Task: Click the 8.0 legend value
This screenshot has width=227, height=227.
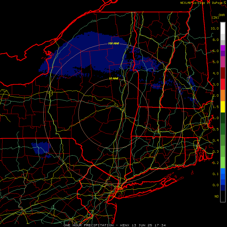Action: (215, 40)
